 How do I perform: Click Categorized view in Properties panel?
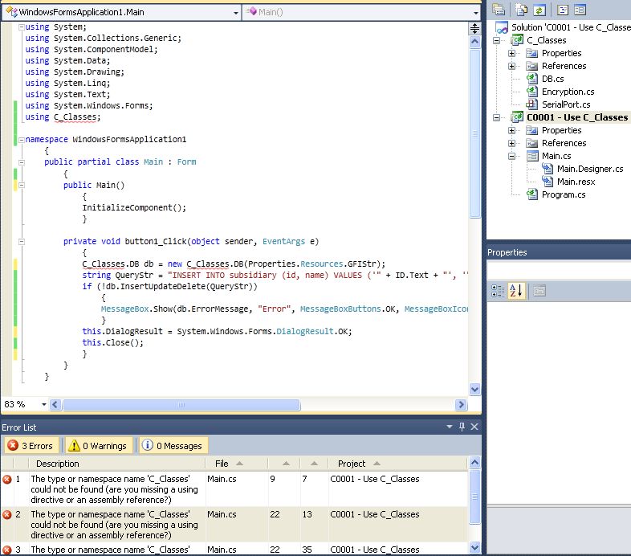click(498, 291)
